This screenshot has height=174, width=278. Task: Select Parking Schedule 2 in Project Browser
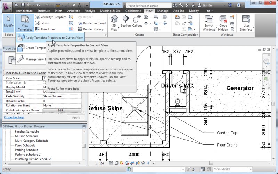point(27,154)
